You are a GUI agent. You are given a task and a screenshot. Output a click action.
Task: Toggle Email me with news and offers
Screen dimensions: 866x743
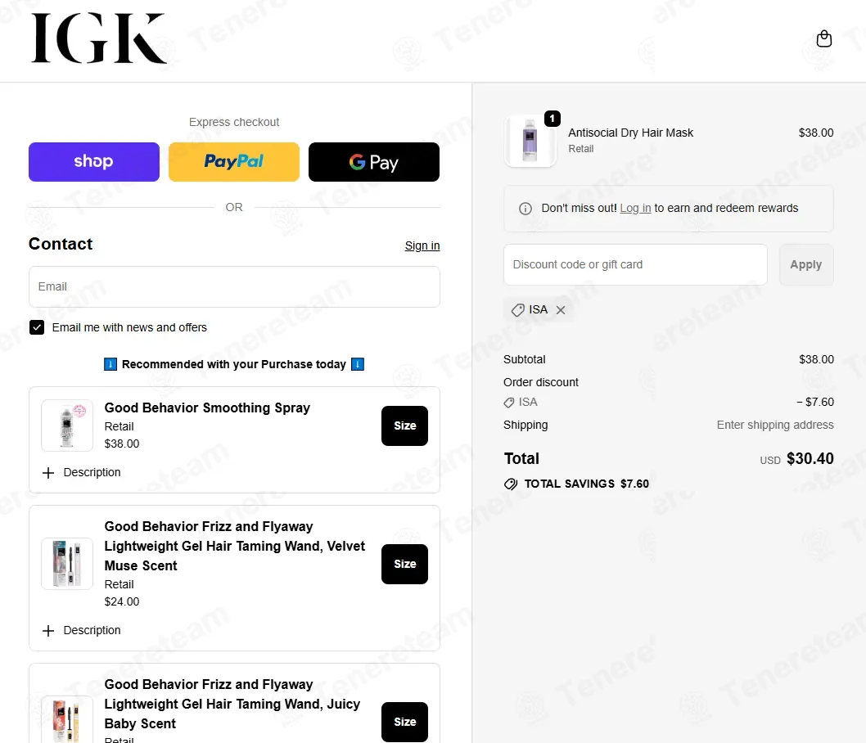tap(37, 327)
